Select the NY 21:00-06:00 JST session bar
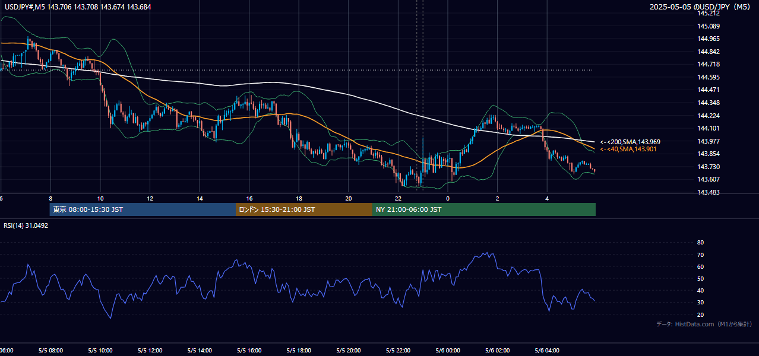Screen dimensions: 759x356 pyautogui.click(x=484, y=209)
